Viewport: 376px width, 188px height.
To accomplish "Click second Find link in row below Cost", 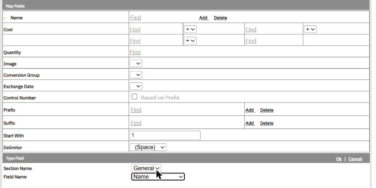I will click(251, 41).
